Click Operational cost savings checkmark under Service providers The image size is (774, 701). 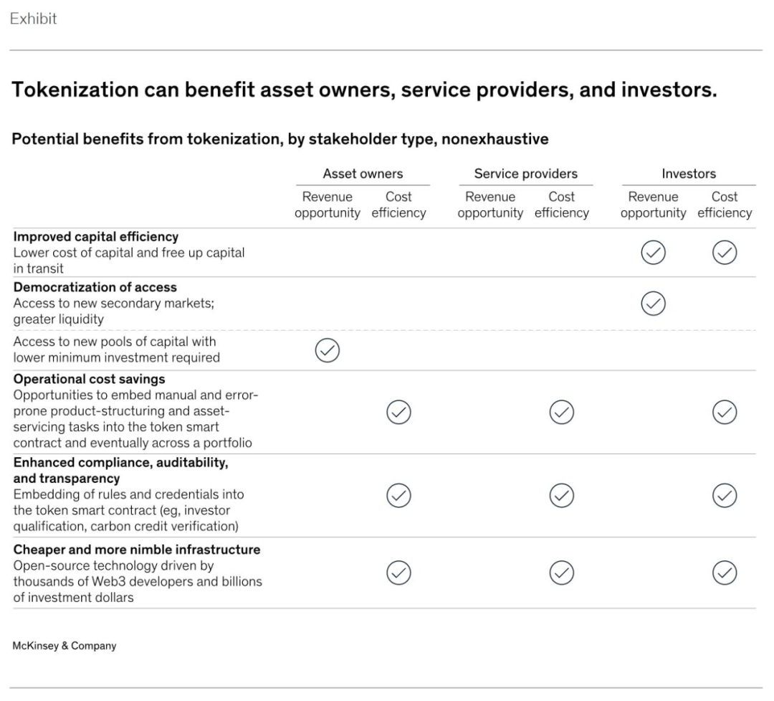click(561, 411)
